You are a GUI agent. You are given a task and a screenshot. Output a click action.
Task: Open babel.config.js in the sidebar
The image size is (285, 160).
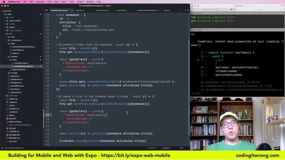click(x=15, y=122)
